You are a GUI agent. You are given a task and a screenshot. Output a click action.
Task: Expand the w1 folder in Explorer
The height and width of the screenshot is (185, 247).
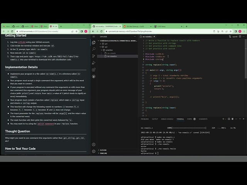pyautogui.click(x=118, y=44)
